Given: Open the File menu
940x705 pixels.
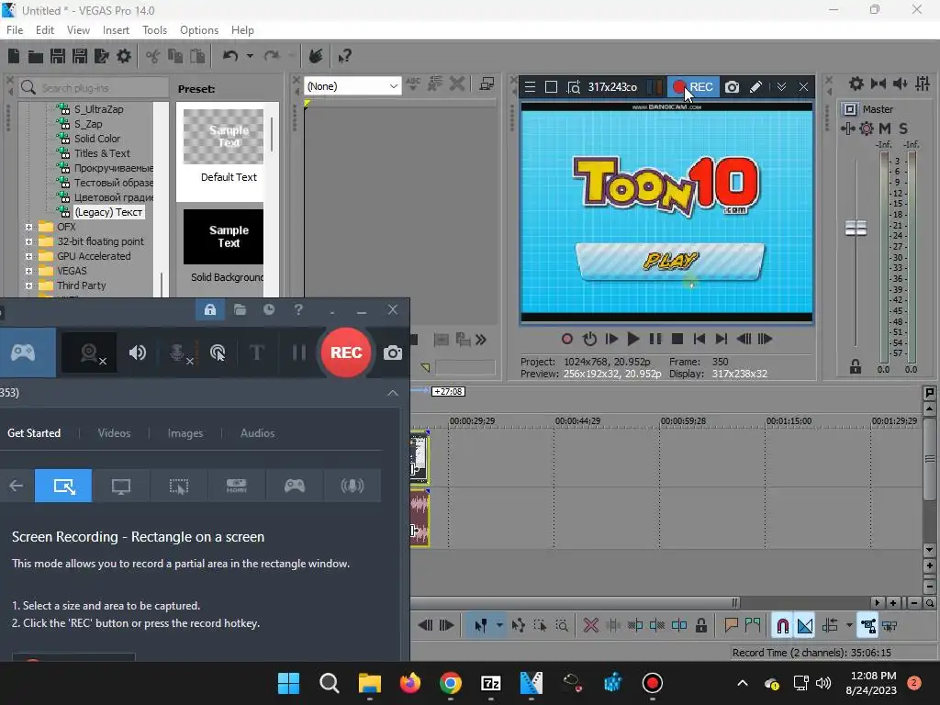Looking at the screenshot, I should pyautogui.click(x=15, y=30).
